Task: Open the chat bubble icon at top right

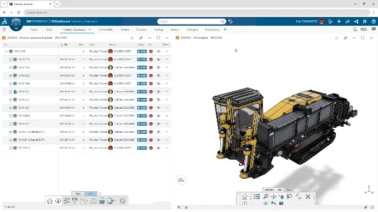Action: 374,29
